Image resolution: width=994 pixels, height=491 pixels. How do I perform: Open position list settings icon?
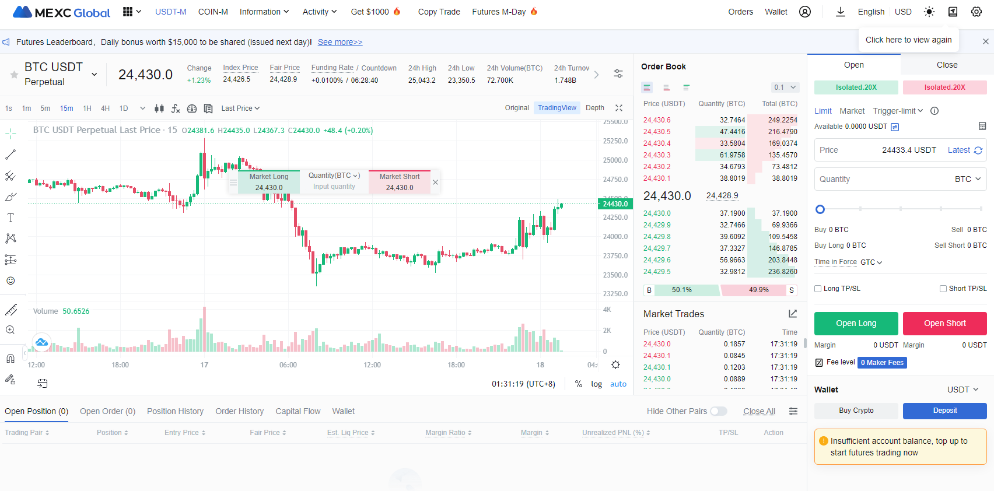(793, 411)
